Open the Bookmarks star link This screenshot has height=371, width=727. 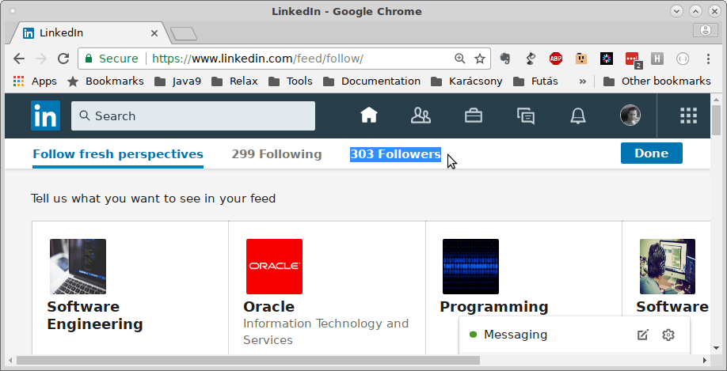pyautogui.click(x=105, y=81)
